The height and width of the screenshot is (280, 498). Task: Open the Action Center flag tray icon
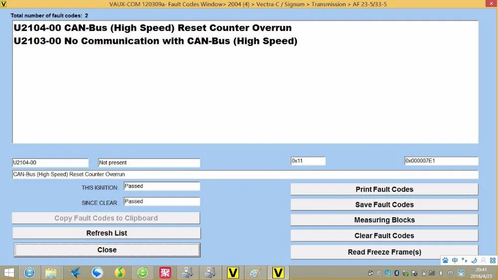click(x=414, y=273)
